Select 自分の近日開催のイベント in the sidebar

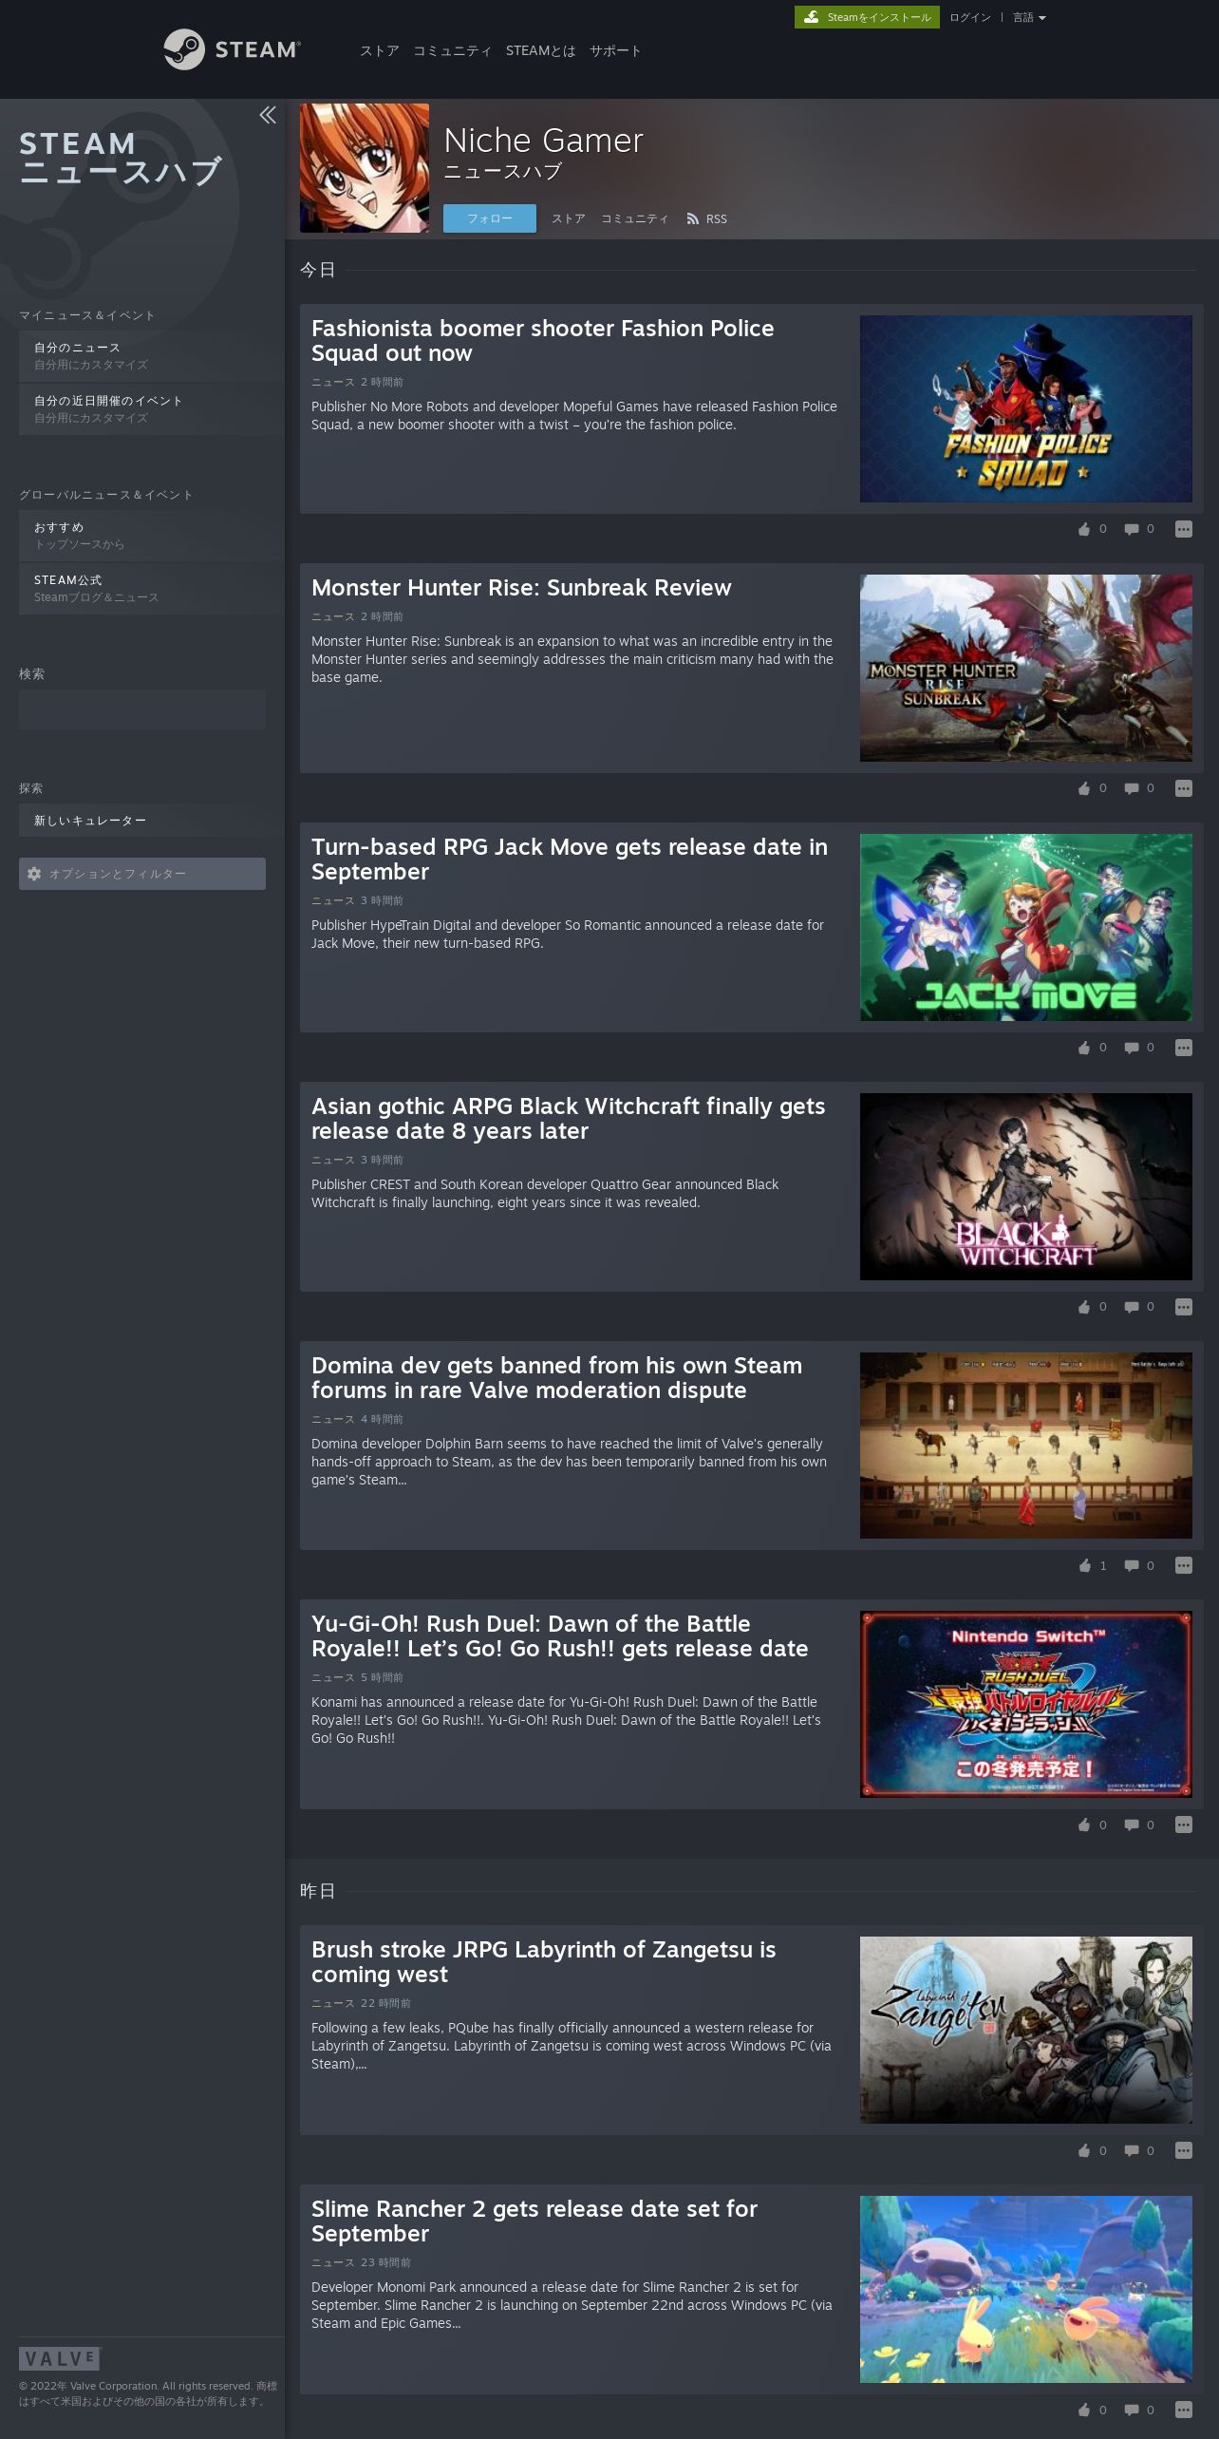[x=152, y=409]
